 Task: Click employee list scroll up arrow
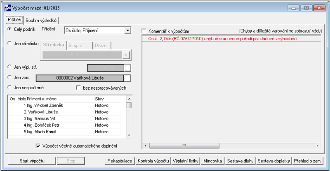click(x=129, y=99)
